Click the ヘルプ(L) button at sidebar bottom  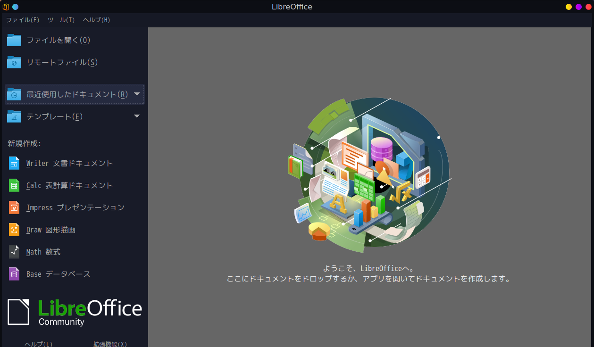pyautogui.click(x=39, y=344)
